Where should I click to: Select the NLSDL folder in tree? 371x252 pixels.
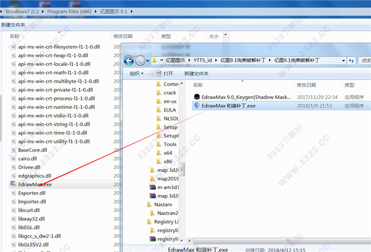click(x=167, y=118)
